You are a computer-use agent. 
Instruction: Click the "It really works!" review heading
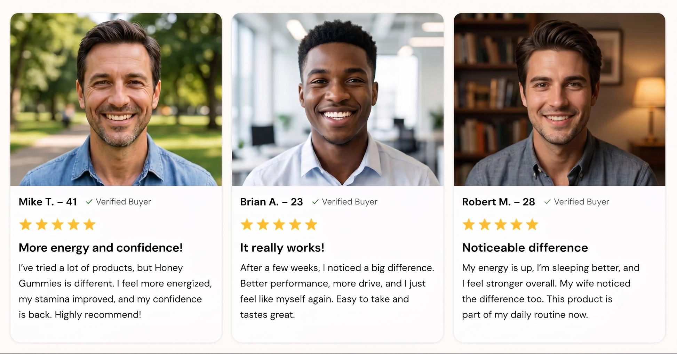[x=282, y=248]
